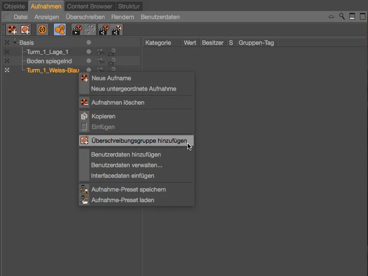Screen dimensions: 368x276
Task: Activate Boden spiegelnd via left marker
Action: point(7,61)
